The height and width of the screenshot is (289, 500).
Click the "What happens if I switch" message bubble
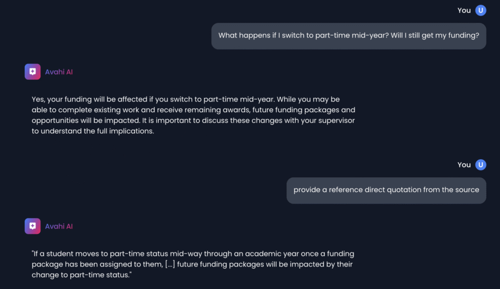point(349,36)
